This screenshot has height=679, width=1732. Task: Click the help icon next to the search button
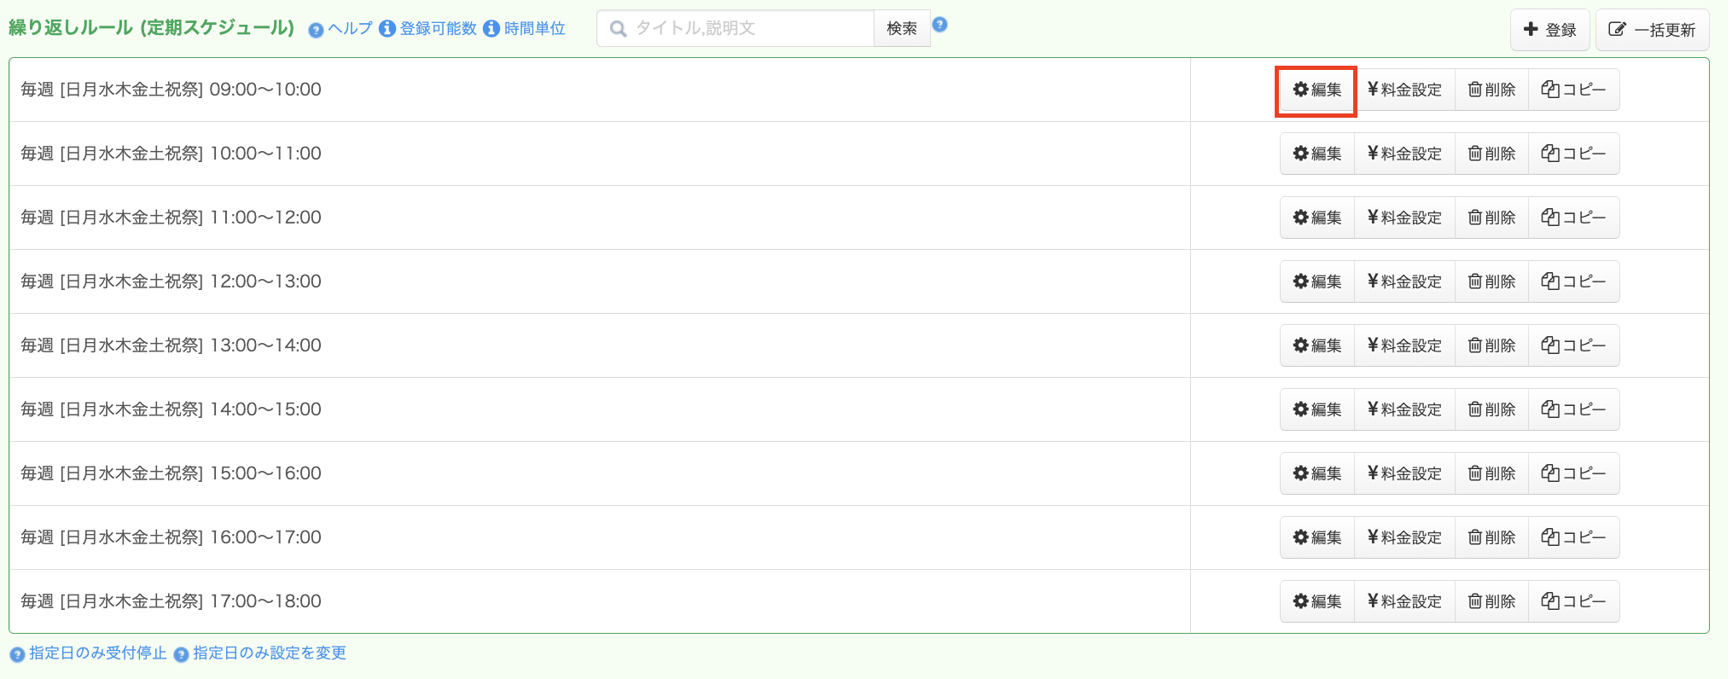tap(939, 25)
